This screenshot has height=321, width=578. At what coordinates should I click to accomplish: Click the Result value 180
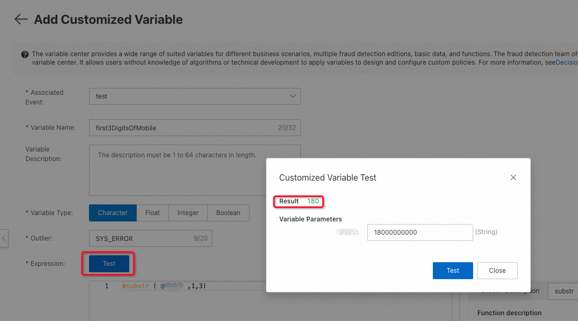click(x=313, y=201)
